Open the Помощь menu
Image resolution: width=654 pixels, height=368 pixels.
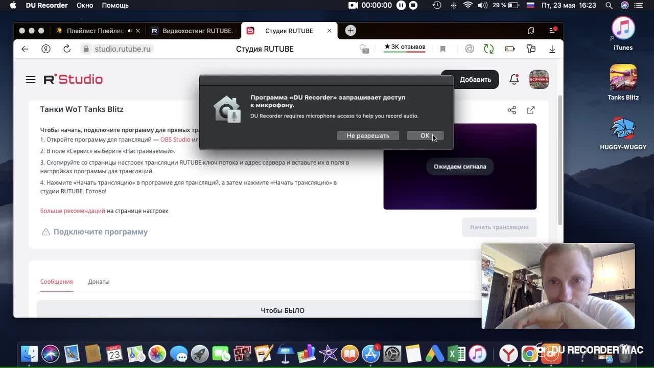pyautogui.click(x=115, y=5)
